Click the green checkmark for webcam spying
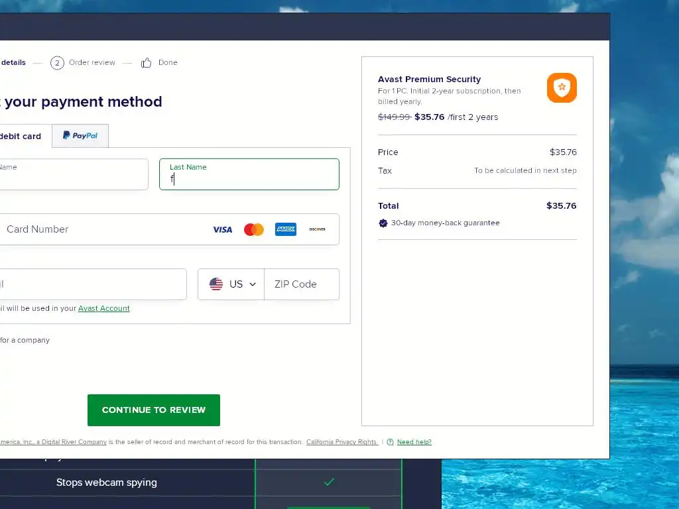Image resolution: width=679 pixels, height=509 pixels. pyautogui.click(x=329, y=482)
